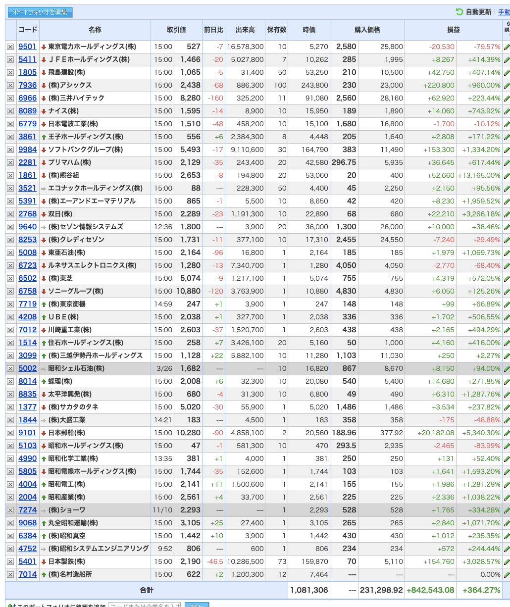510x607 pixels.
Task: Edit the 川崎重工業 row with the pencil icon
Action: click(x=507, y=330)
